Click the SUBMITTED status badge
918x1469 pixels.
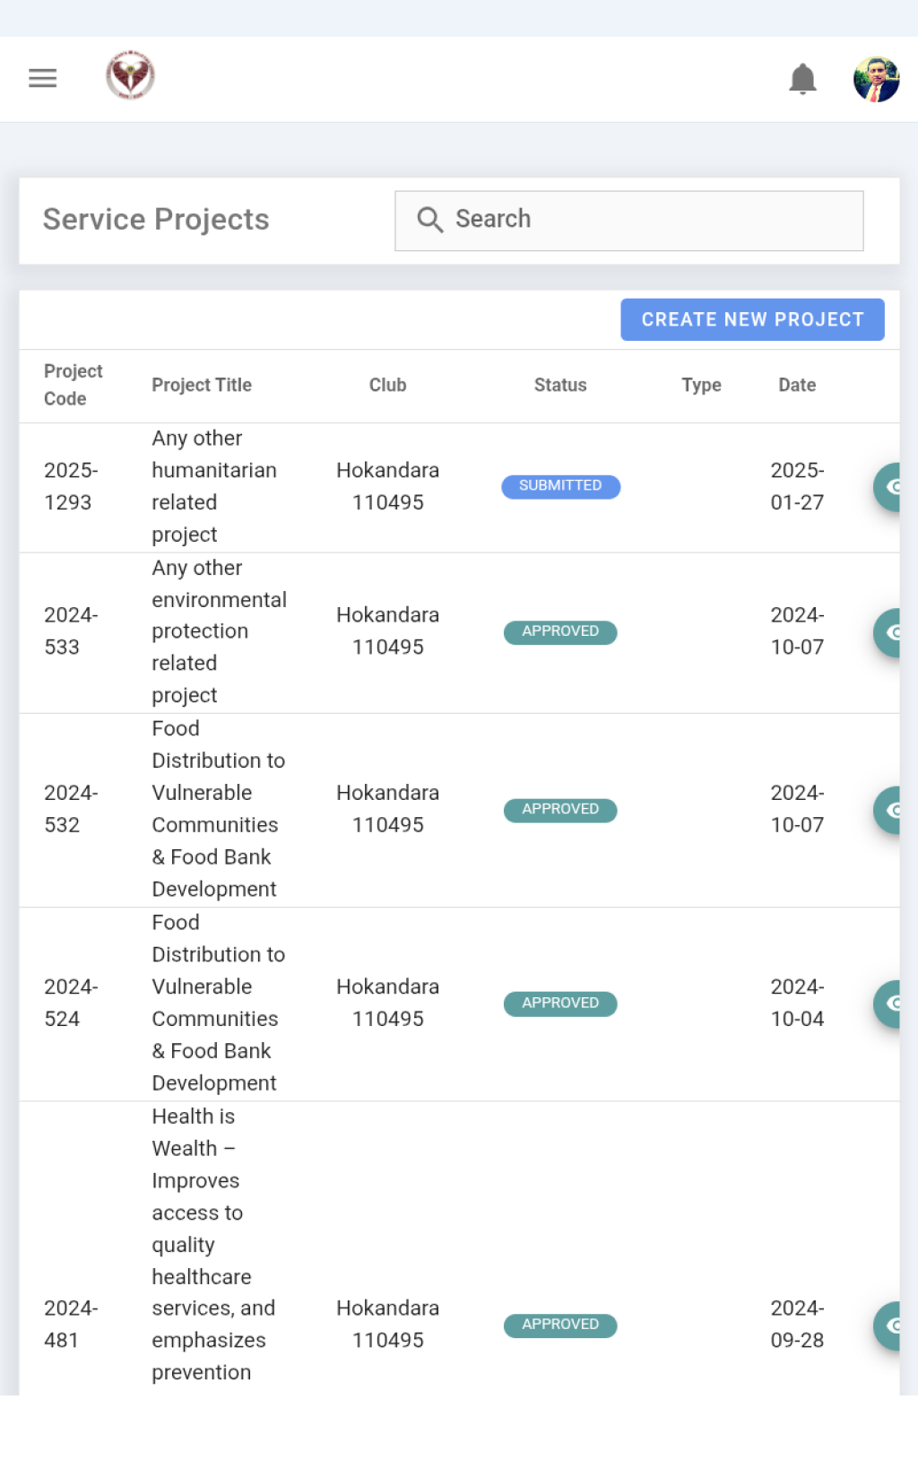pyautogui.click(x=560, y=486)
